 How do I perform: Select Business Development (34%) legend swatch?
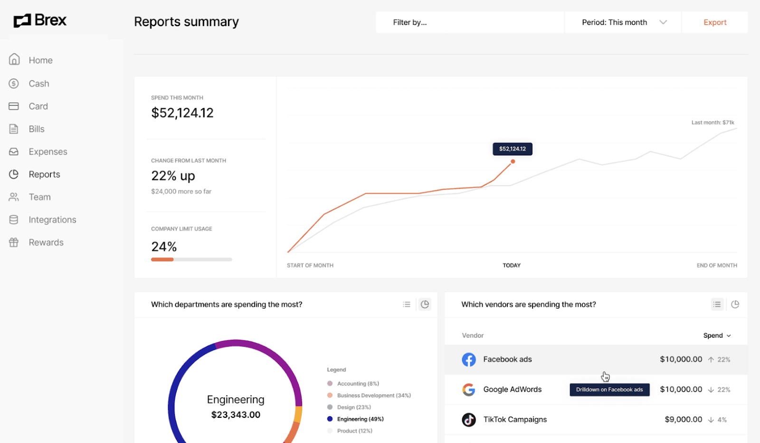click(x=330, y=396)
